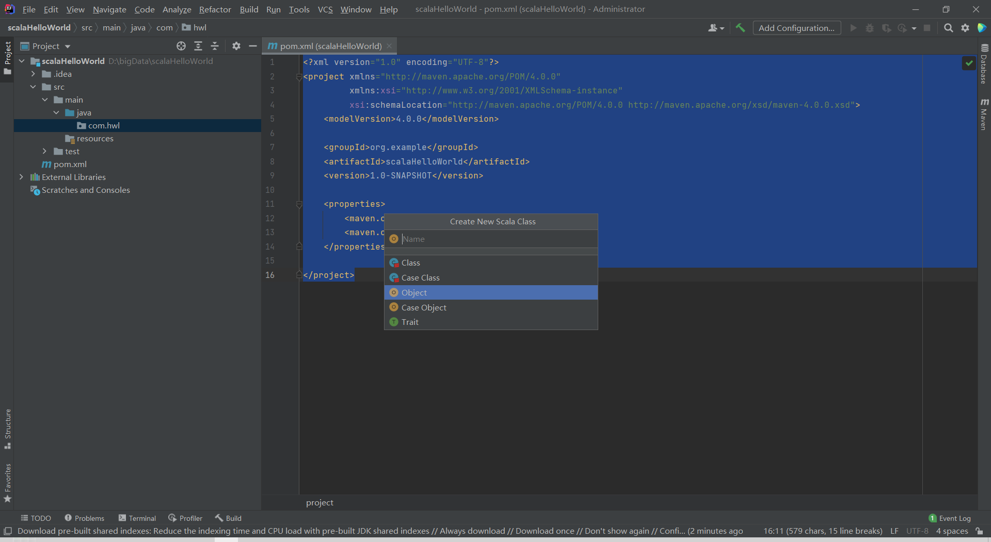Open the Build tool window
The height and width of the screenshot is (542, 991).
[228, 518]
